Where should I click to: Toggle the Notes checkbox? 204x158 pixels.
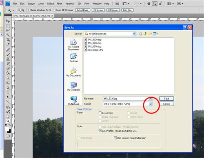coord(129,113)
